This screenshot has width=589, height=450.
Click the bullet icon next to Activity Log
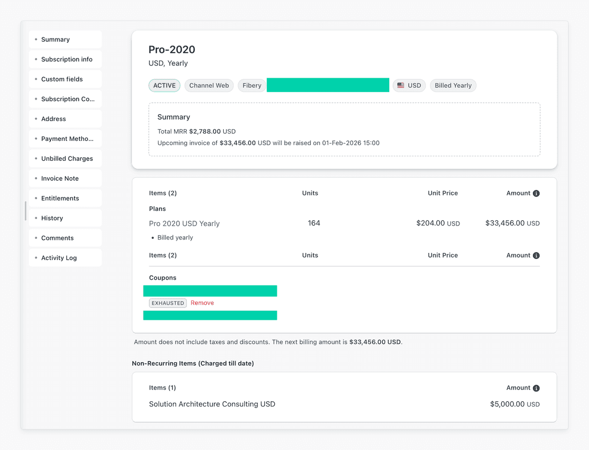point(35,257)
